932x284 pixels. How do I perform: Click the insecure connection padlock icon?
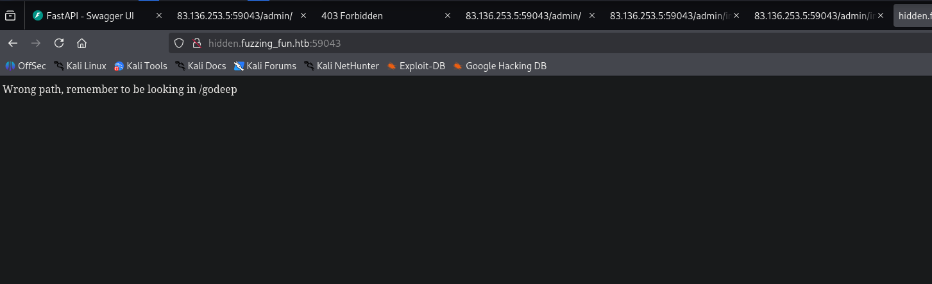[197, 44]
